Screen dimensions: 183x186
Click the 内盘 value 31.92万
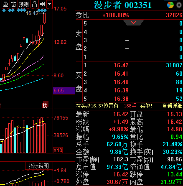point(171,182)
